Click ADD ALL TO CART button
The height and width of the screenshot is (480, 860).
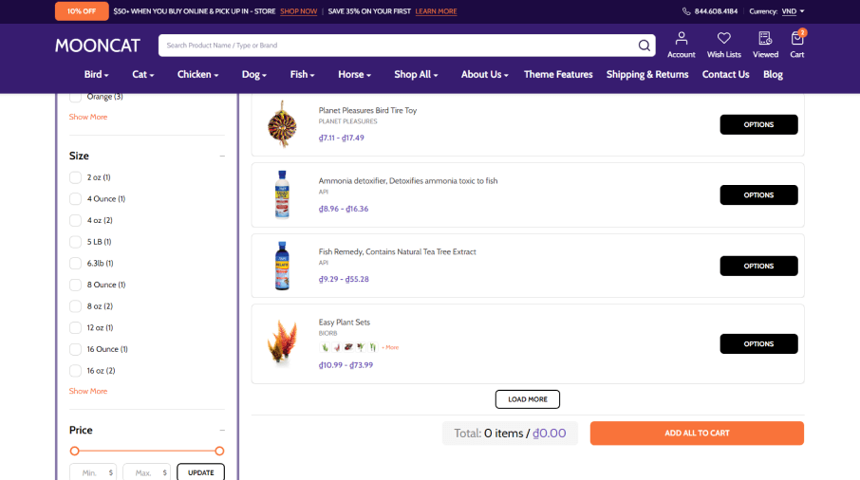697,433
